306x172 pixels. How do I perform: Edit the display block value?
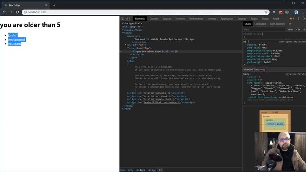click(x=262, y=45)
